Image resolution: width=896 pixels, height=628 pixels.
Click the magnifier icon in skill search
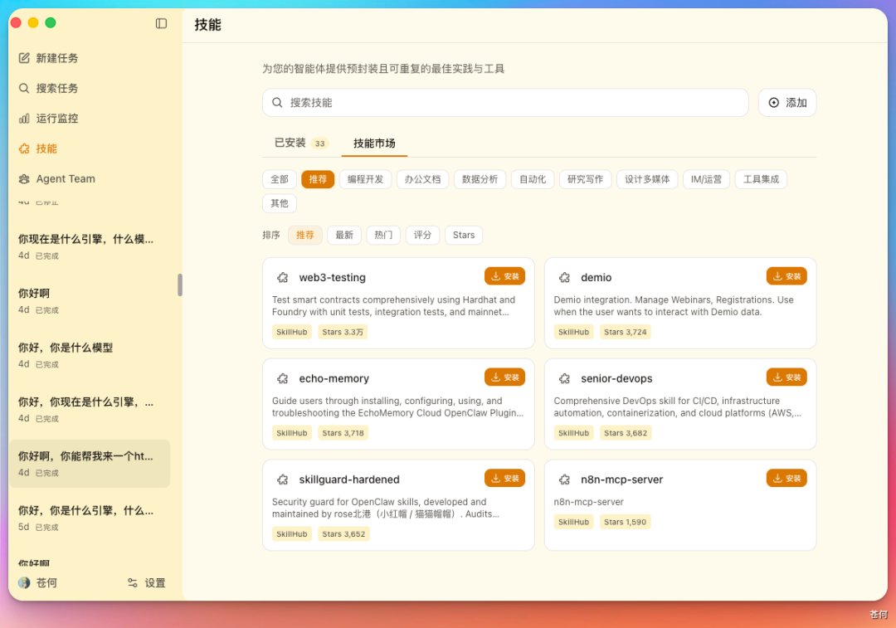[x=277, y=102]
